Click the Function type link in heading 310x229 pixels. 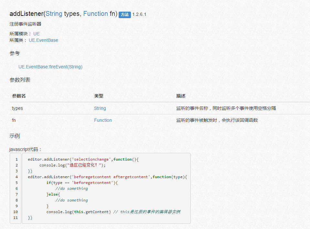[95, 14]
